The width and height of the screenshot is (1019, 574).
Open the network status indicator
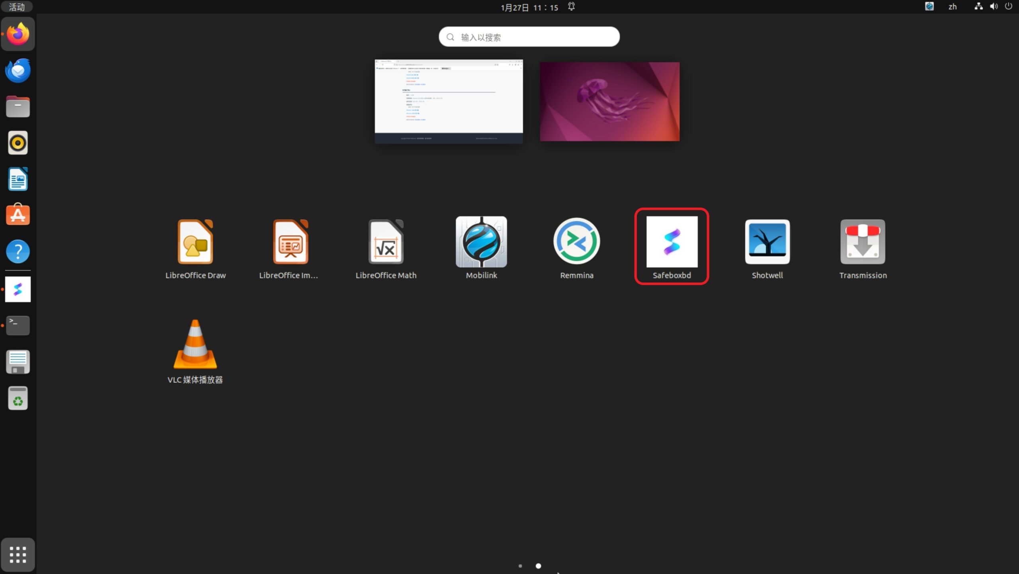pos(978,6)
